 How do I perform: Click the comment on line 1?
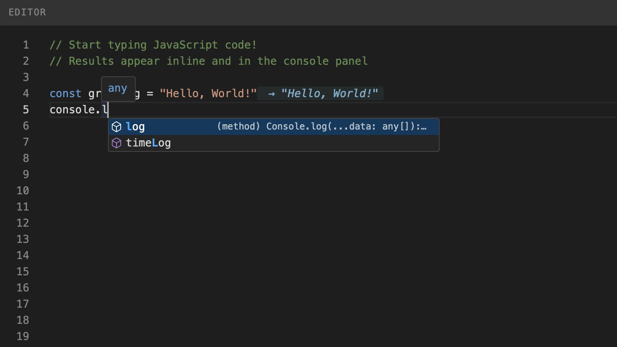coord(153,45)
